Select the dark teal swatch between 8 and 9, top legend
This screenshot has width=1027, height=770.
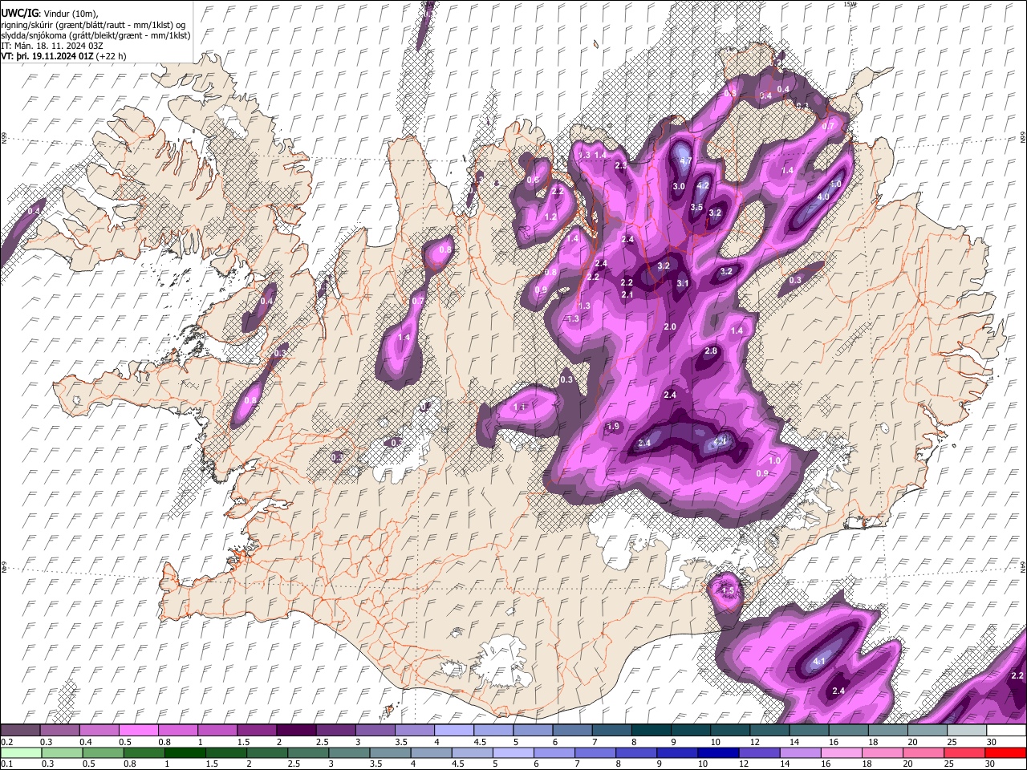pos(652,731)
